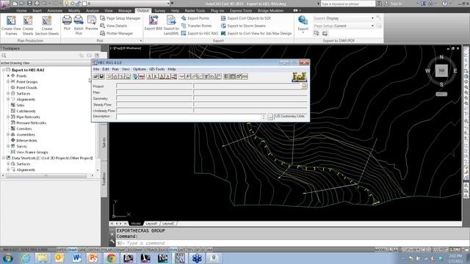Expand the Pipe Networks tree node

[8, 117]
